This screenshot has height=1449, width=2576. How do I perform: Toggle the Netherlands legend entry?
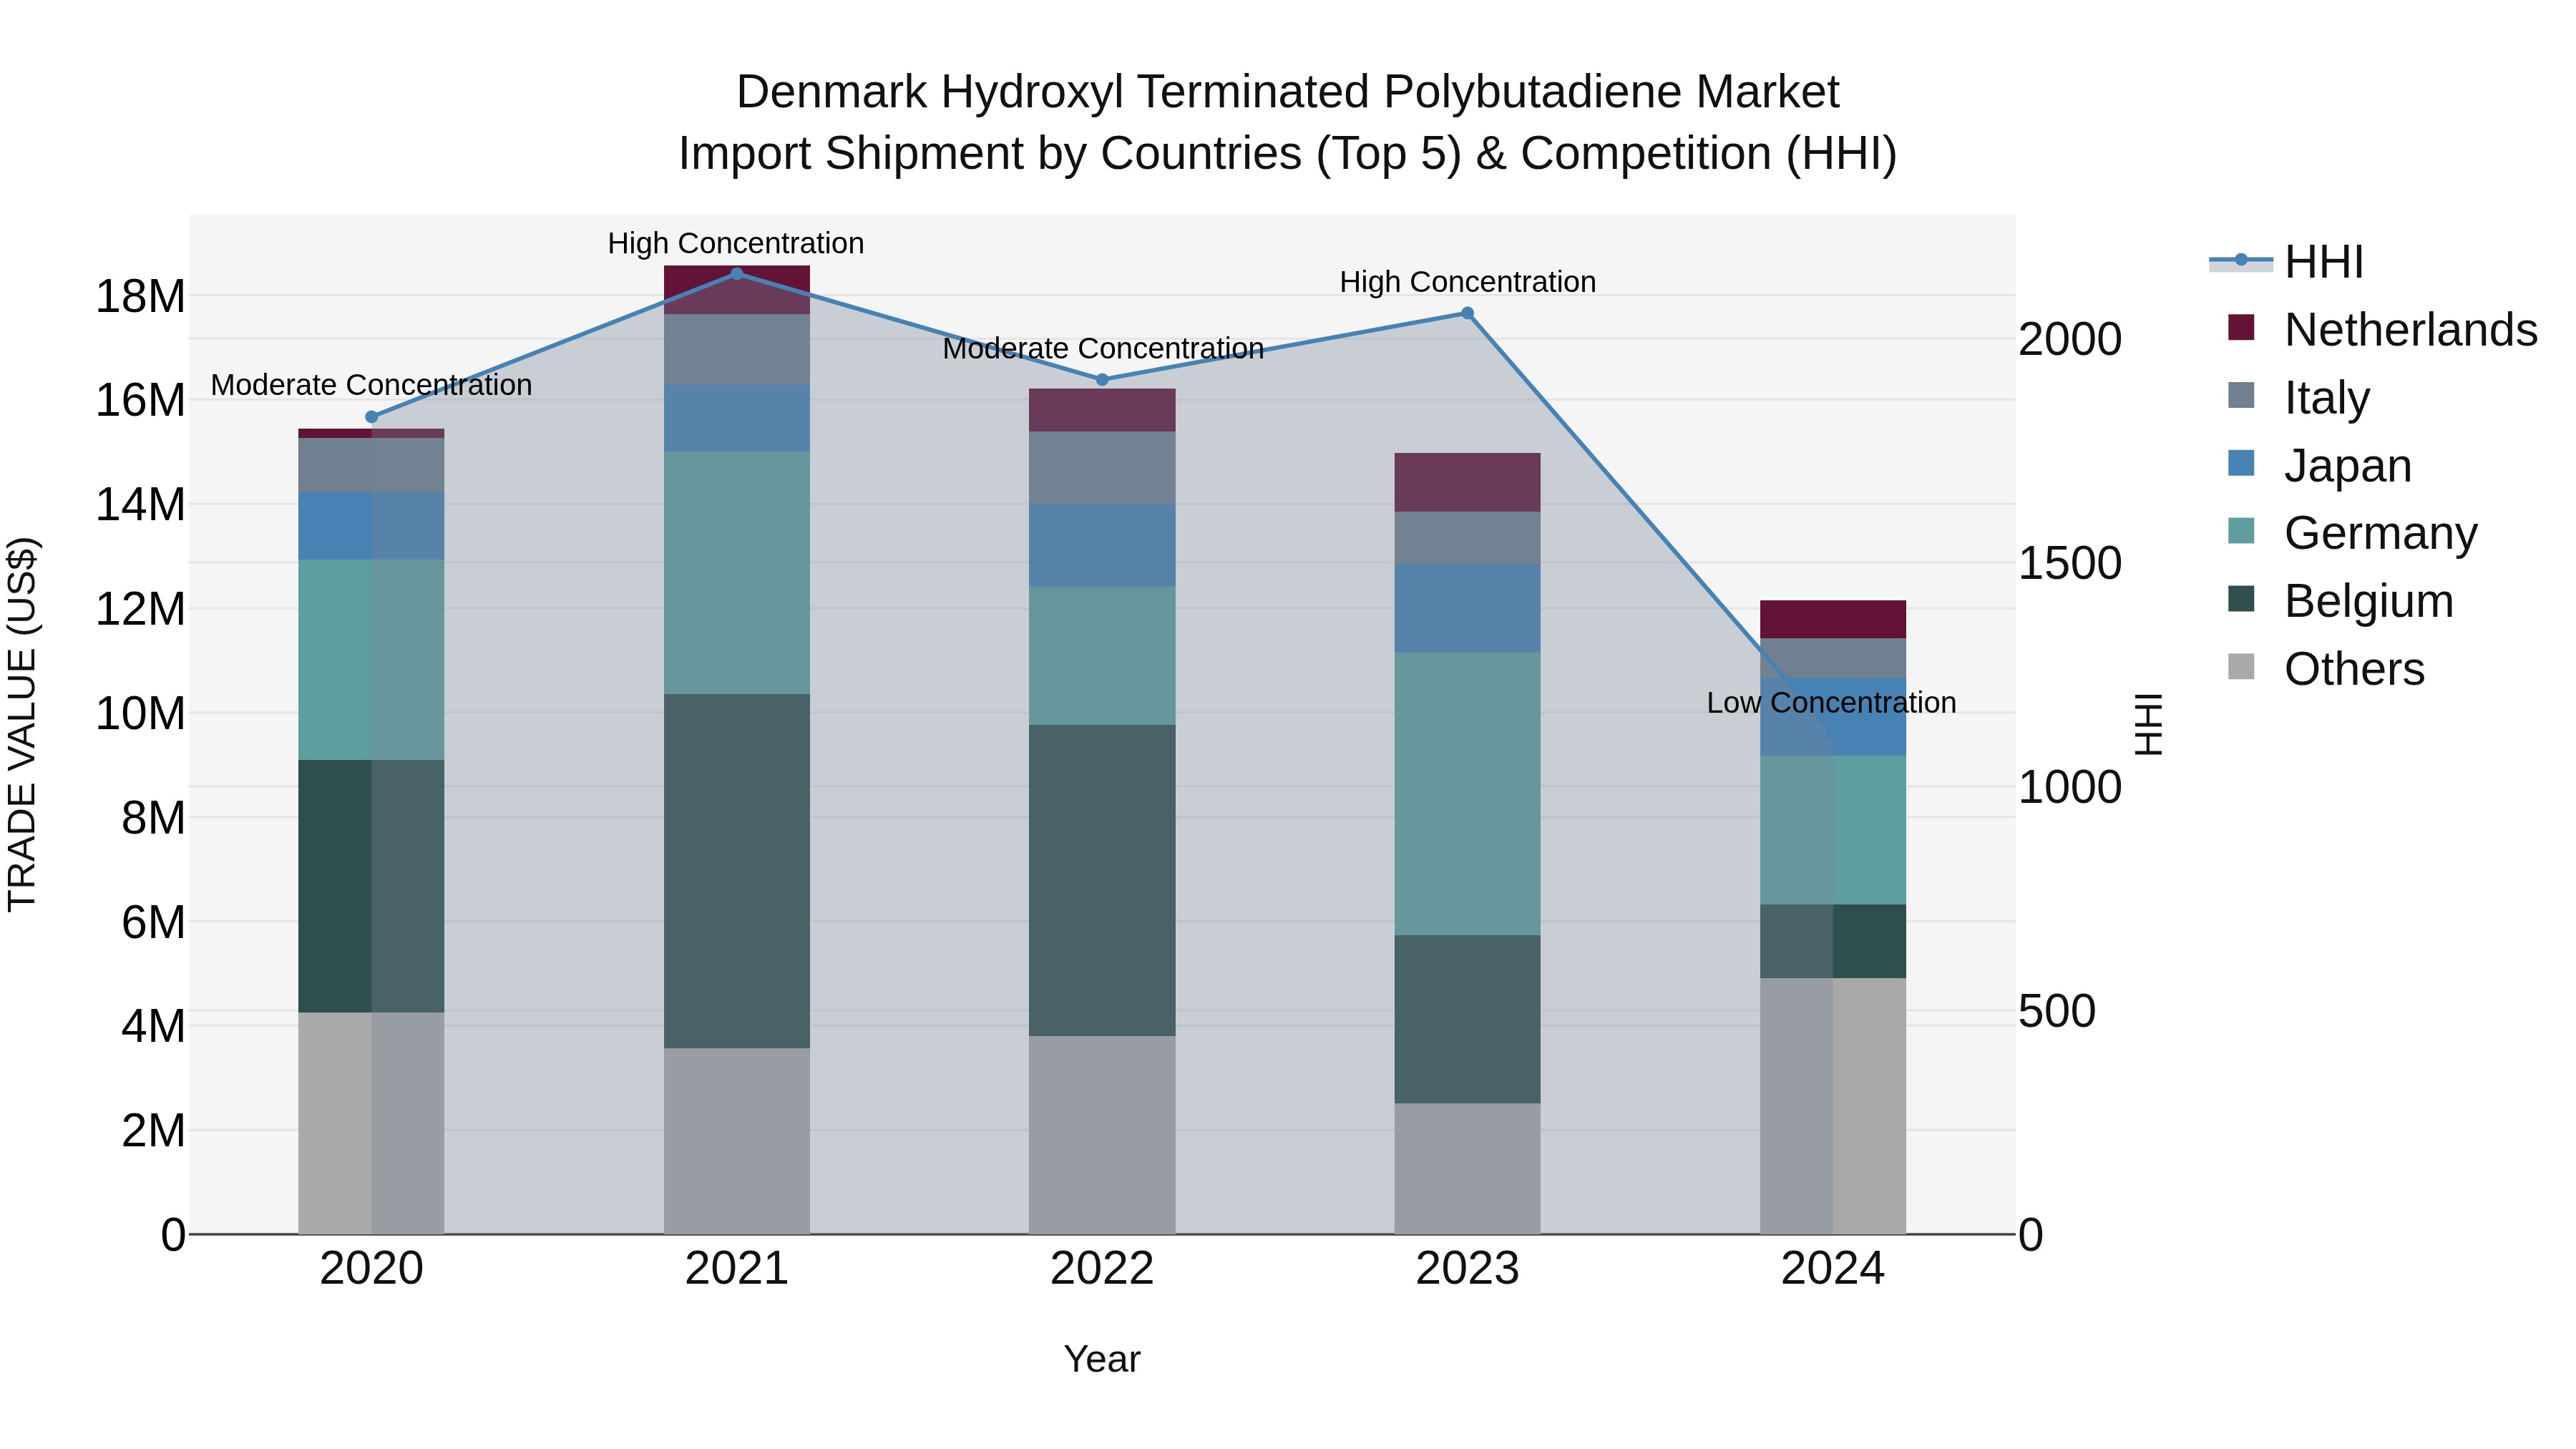pyautogui.click(x=2382, y=330)
